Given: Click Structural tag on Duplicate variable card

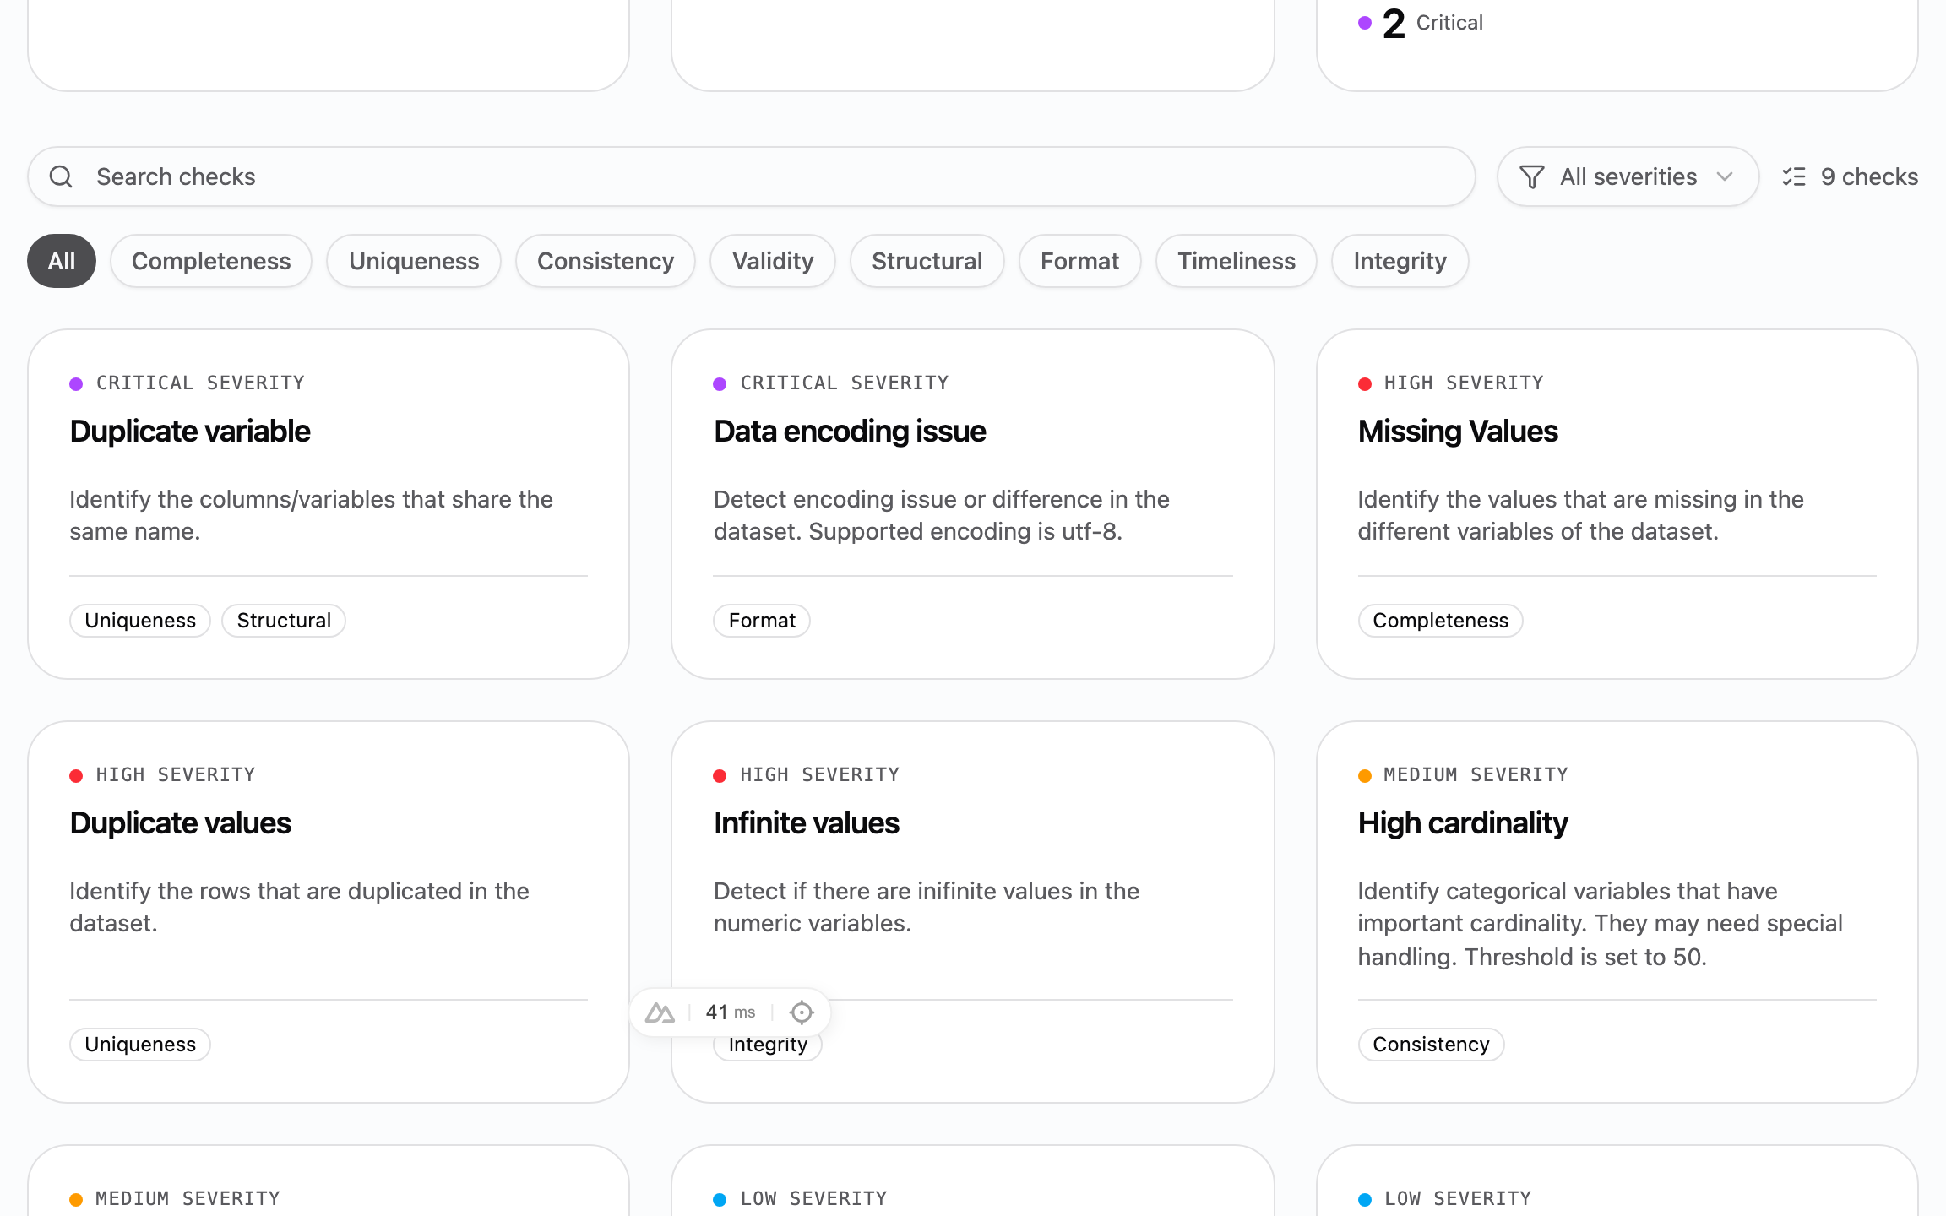Looking at the screenshot, I should point(284,621).
